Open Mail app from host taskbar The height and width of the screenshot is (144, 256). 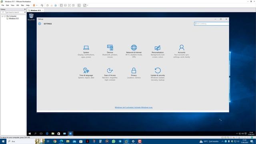(x=74, y=141)
